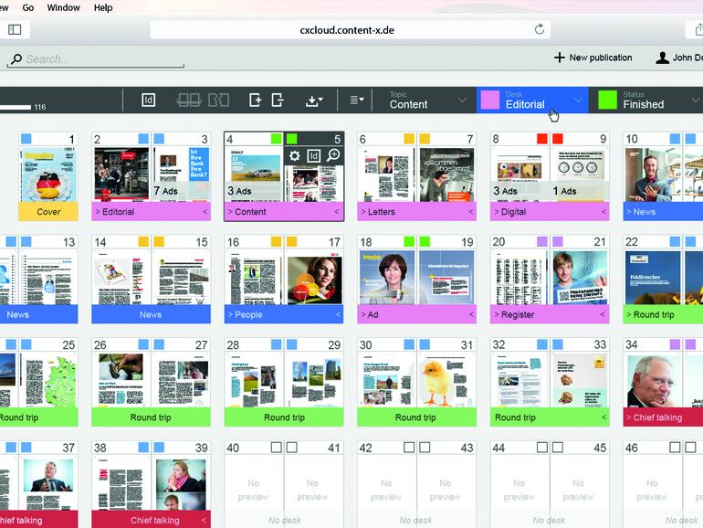Click the export page icon in the toolbar

(277, 100)
